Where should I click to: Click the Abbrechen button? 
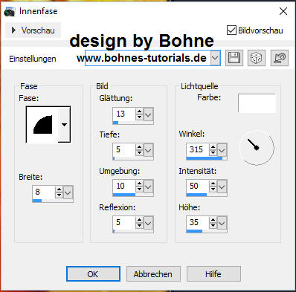[153, 274]
